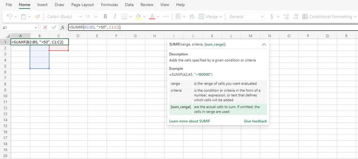The width and height of the screenshot is (358, 159).
Task: Select the column P header
Action: tap(308, 36)
